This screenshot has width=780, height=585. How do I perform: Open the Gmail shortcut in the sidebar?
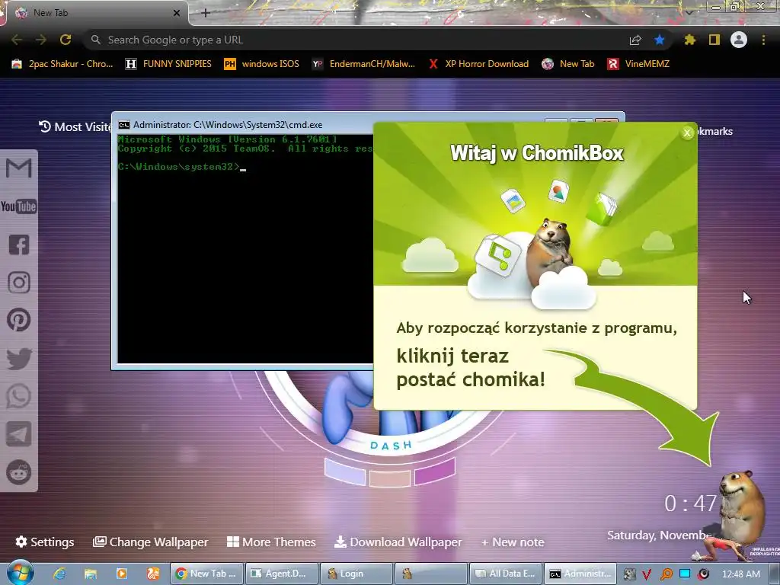(19, 168)
